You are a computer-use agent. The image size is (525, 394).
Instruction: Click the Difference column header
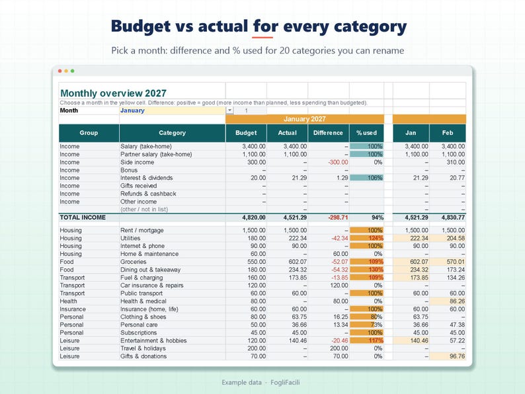point(328,133)
